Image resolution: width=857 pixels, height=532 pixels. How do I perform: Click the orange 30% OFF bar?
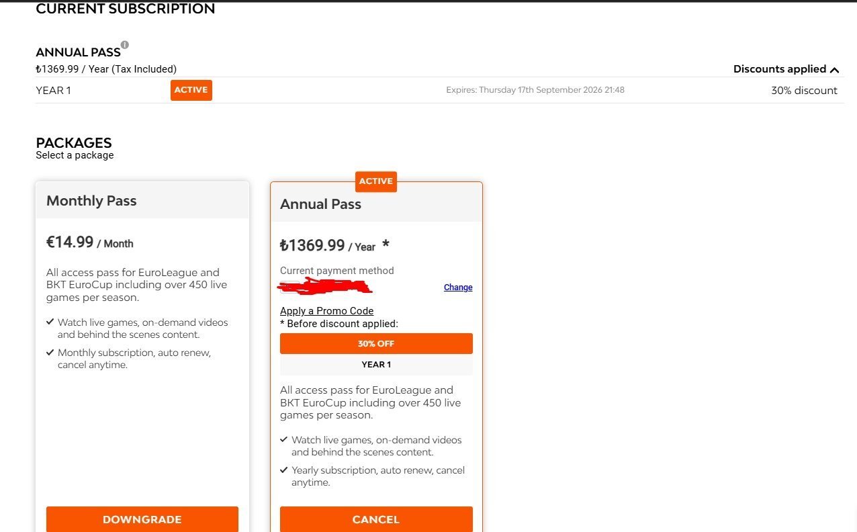pos(376,343)
